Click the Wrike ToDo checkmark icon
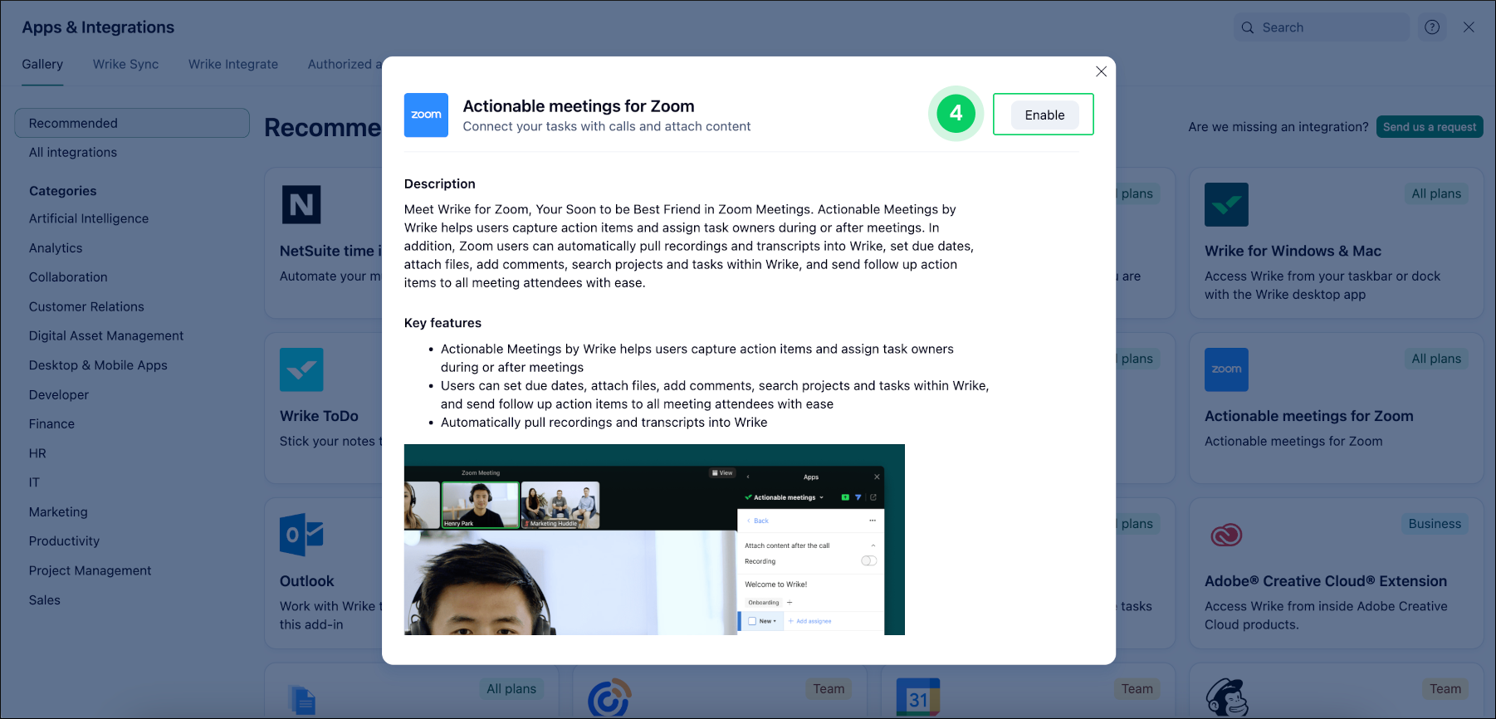Screen dimensions: 1496x719 (301, 369)
